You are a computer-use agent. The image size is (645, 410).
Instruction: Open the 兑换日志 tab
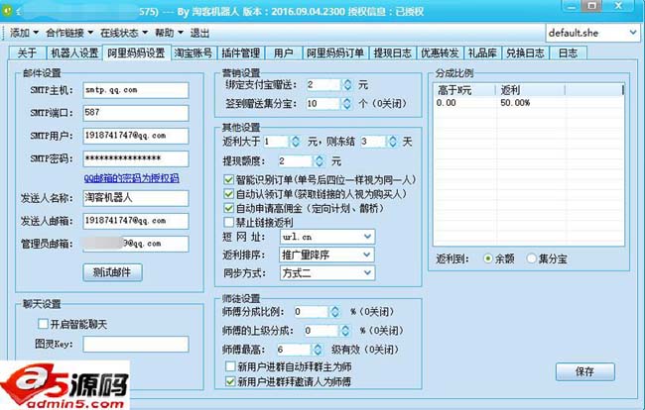tap(525, 52)
